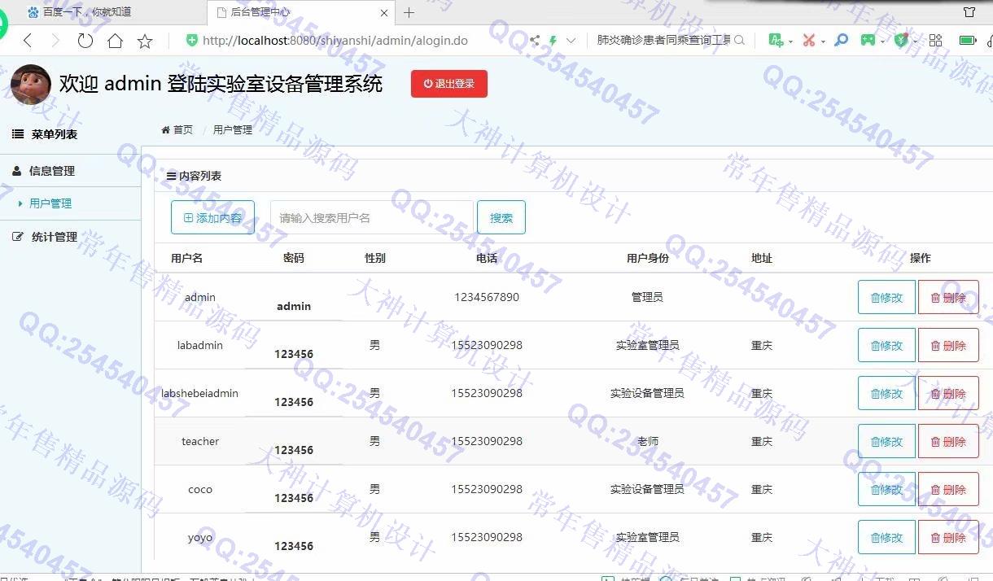Expand the address bar dropdown chevron
Screen dimensions: 993x581
pos(571,40)
